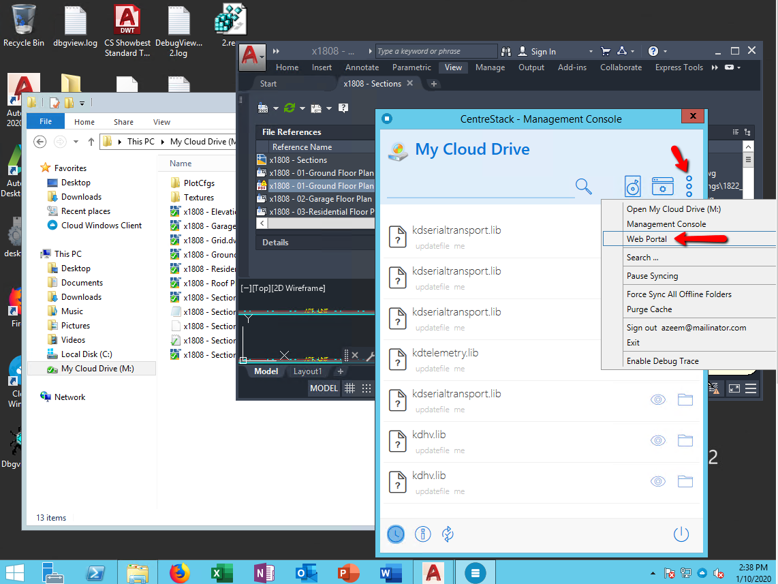Click the AutoCAD keyword search field
Viewport: 778px width, 584px height.
437,51
